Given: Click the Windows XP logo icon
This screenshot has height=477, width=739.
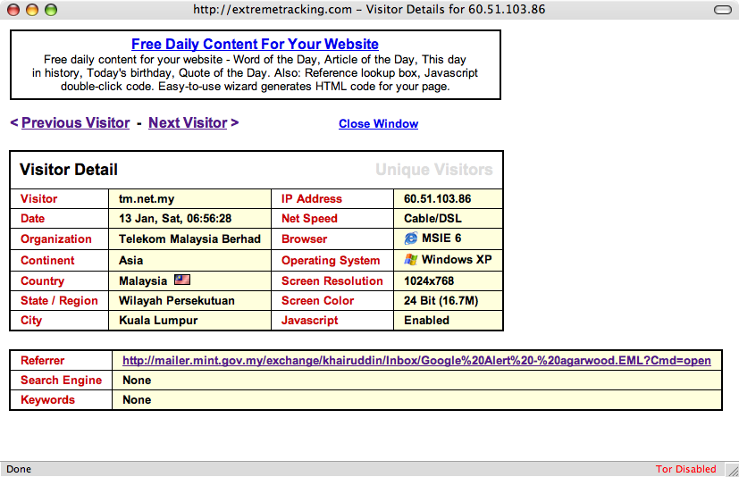Looking at the screenshot, I should 410,260.
